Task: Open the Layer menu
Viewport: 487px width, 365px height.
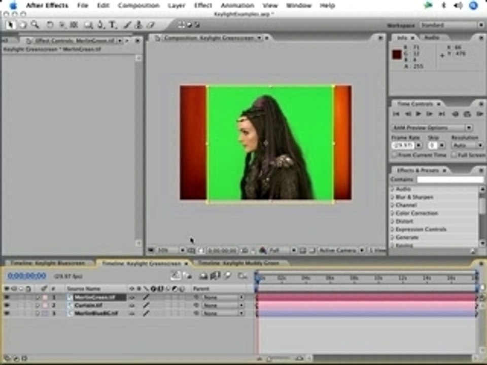Action: 177,5
